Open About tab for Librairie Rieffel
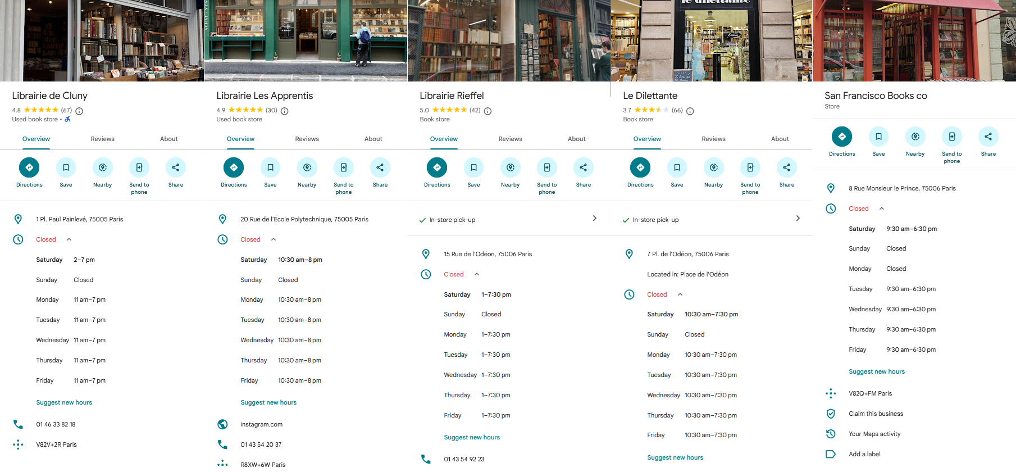 [x=577, y=139]
